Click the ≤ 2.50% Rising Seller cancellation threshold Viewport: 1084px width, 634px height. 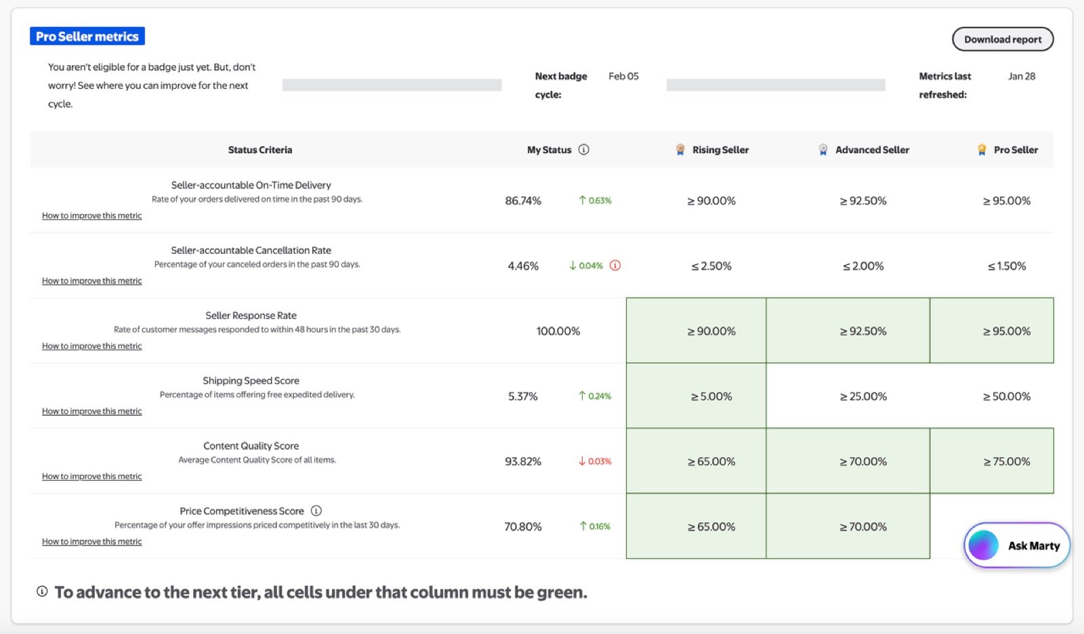tap(711, 266)
